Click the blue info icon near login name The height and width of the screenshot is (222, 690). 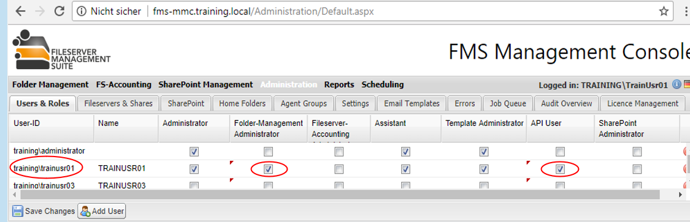677,84
